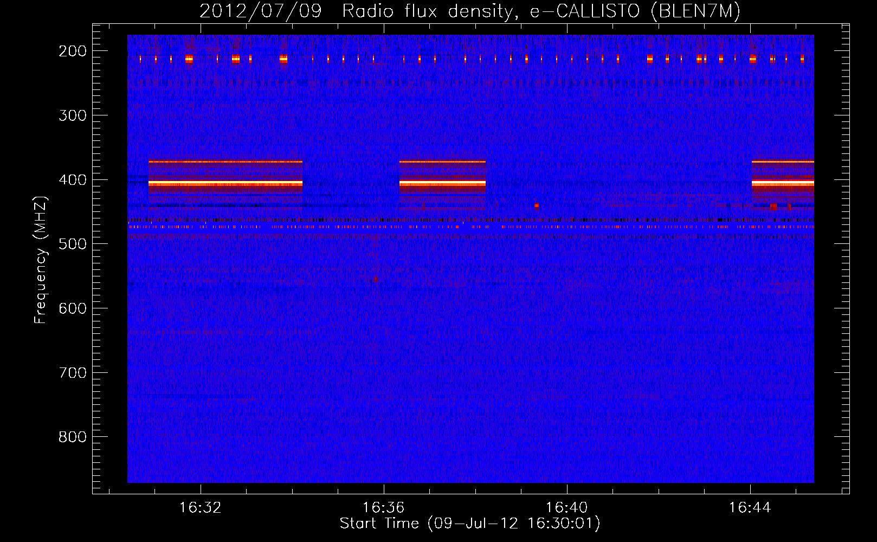
Task: Click the 700 frequency tick label
Action: coord(72,373)
